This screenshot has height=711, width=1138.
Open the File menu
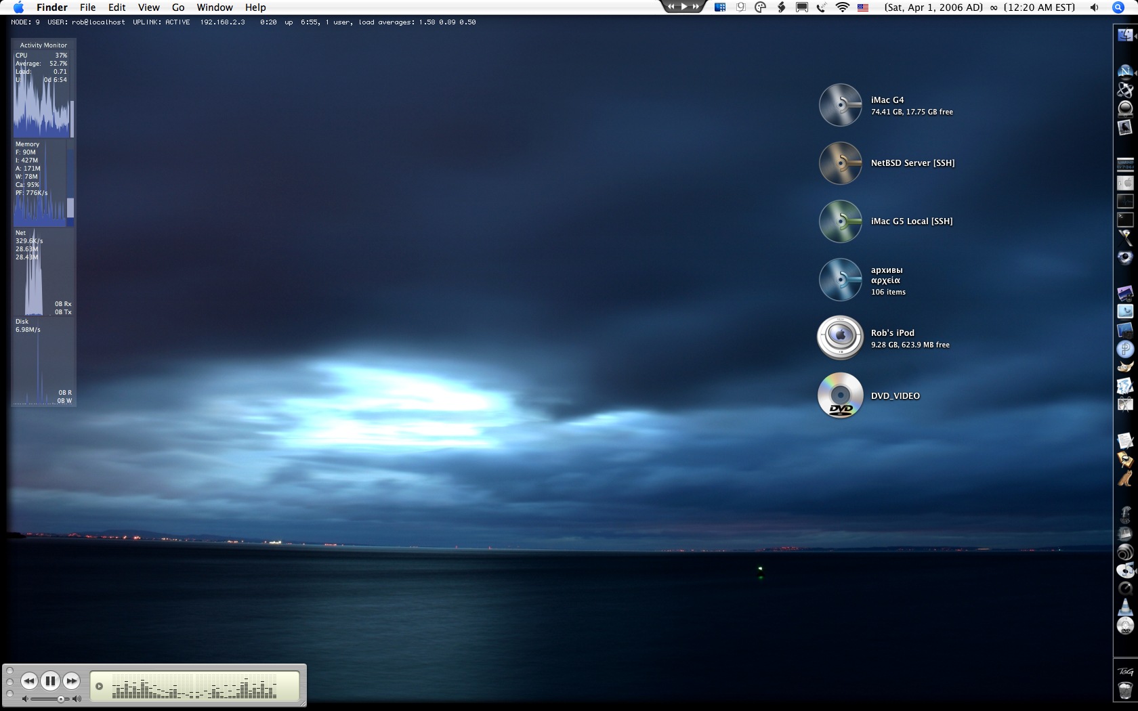(x=88, y=7)
